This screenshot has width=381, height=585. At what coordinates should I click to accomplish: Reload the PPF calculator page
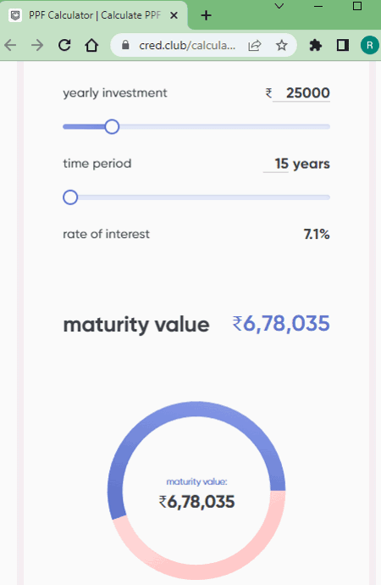(64, 45)
